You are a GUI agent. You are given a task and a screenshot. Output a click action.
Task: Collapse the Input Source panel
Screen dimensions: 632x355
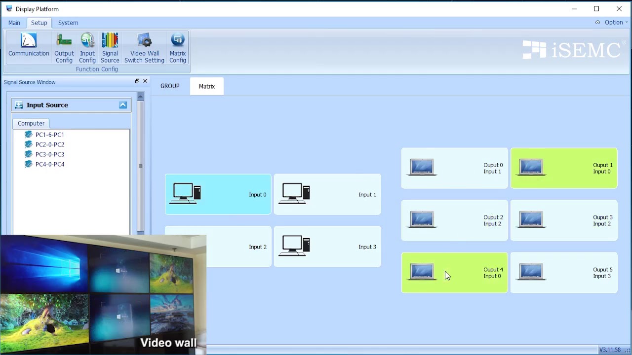123,105
